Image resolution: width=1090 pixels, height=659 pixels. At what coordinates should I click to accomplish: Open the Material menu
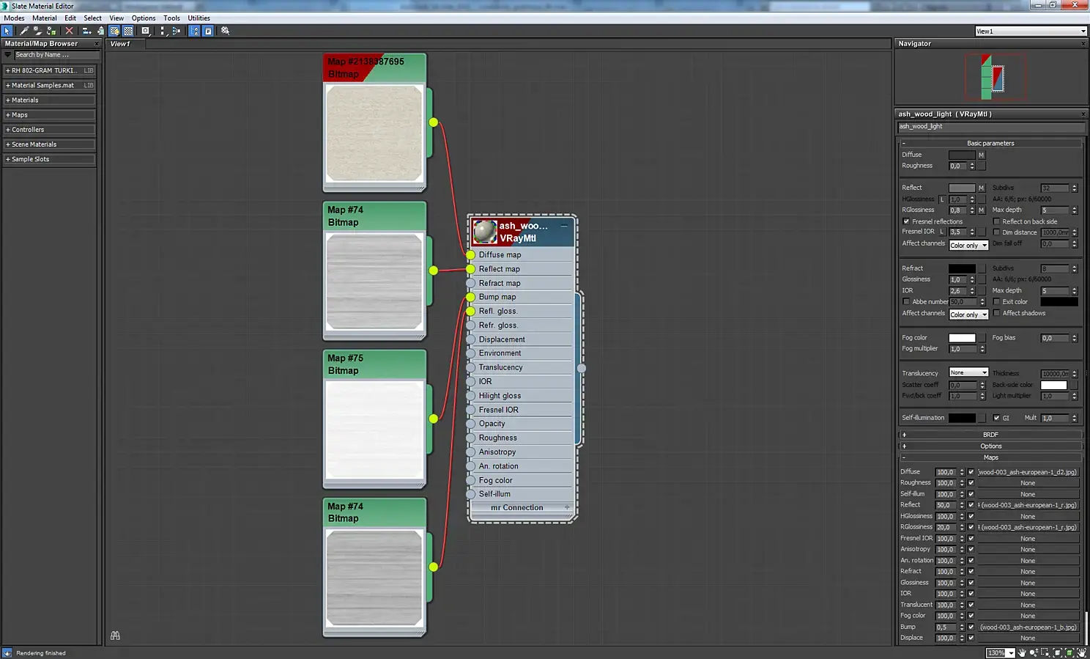[x=44, y=18]
